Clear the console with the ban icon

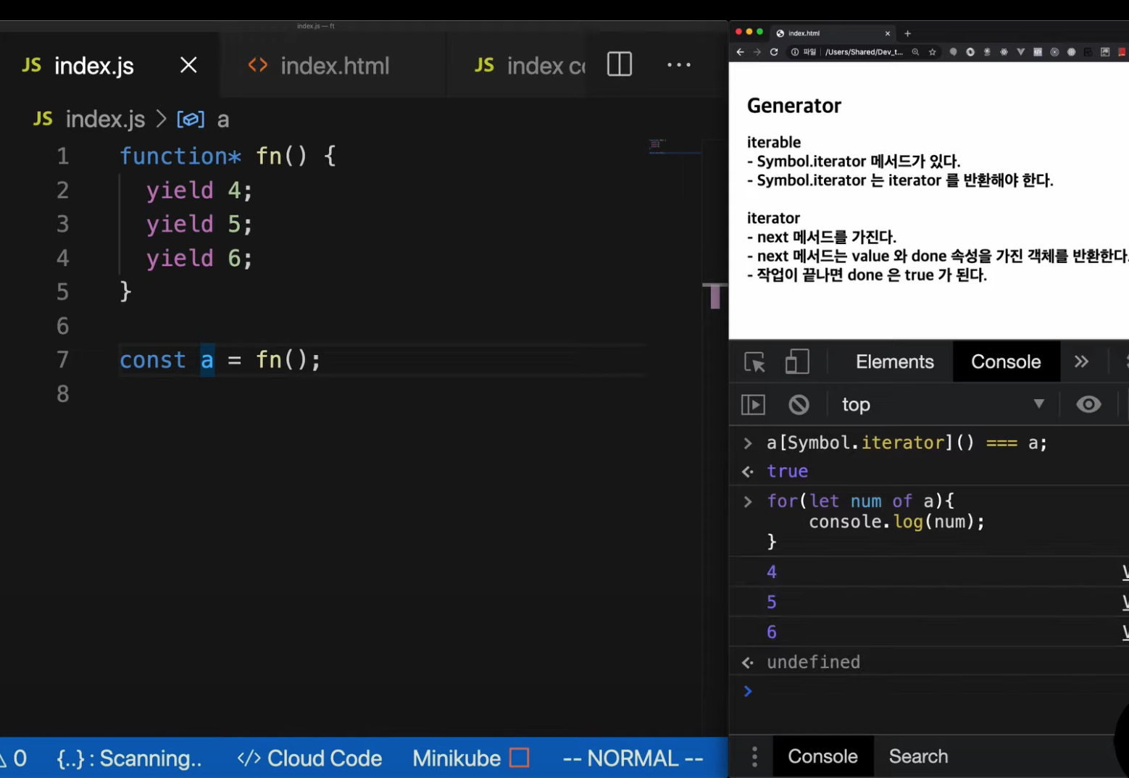click(799, 404)
